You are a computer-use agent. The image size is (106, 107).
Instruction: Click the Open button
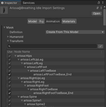point(97,13)
